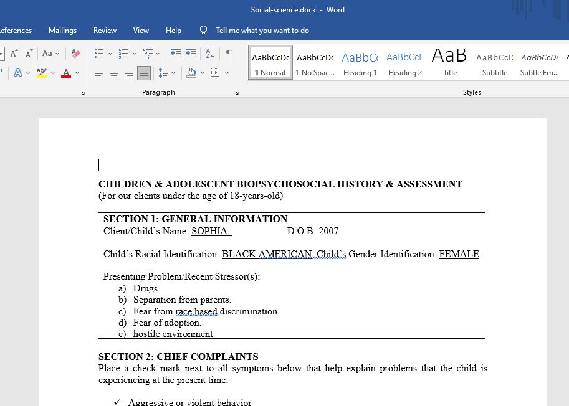Viewport: 569px width, 406px height.
Task: Open the Mailings ribbon tab
Action: click(x=62, y=31)
